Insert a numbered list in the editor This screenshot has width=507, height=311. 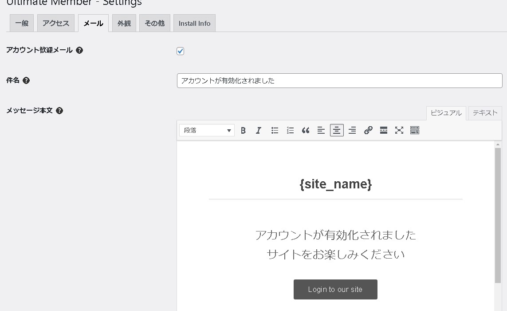pyautogui.click(x=290, y=130)
